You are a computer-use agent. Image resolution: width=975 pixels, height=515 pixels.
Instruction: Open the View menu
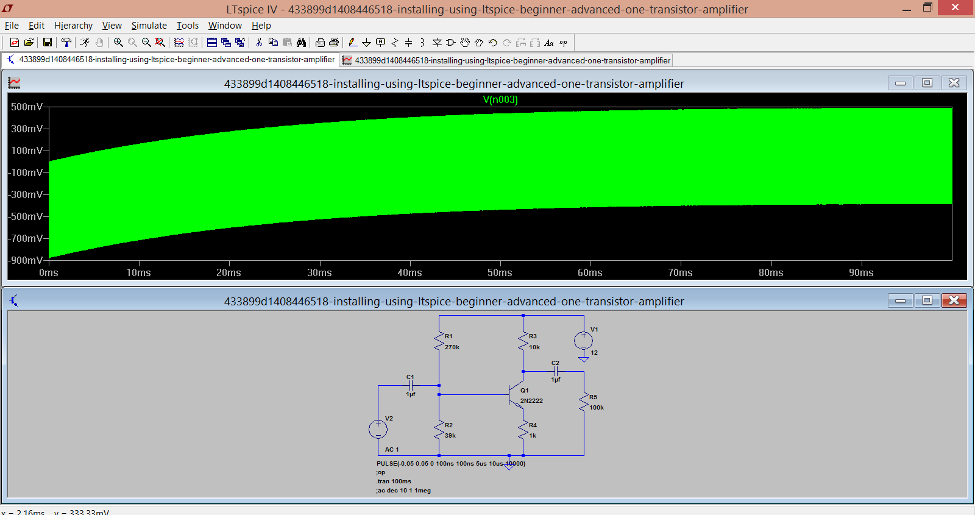[112, 26]
